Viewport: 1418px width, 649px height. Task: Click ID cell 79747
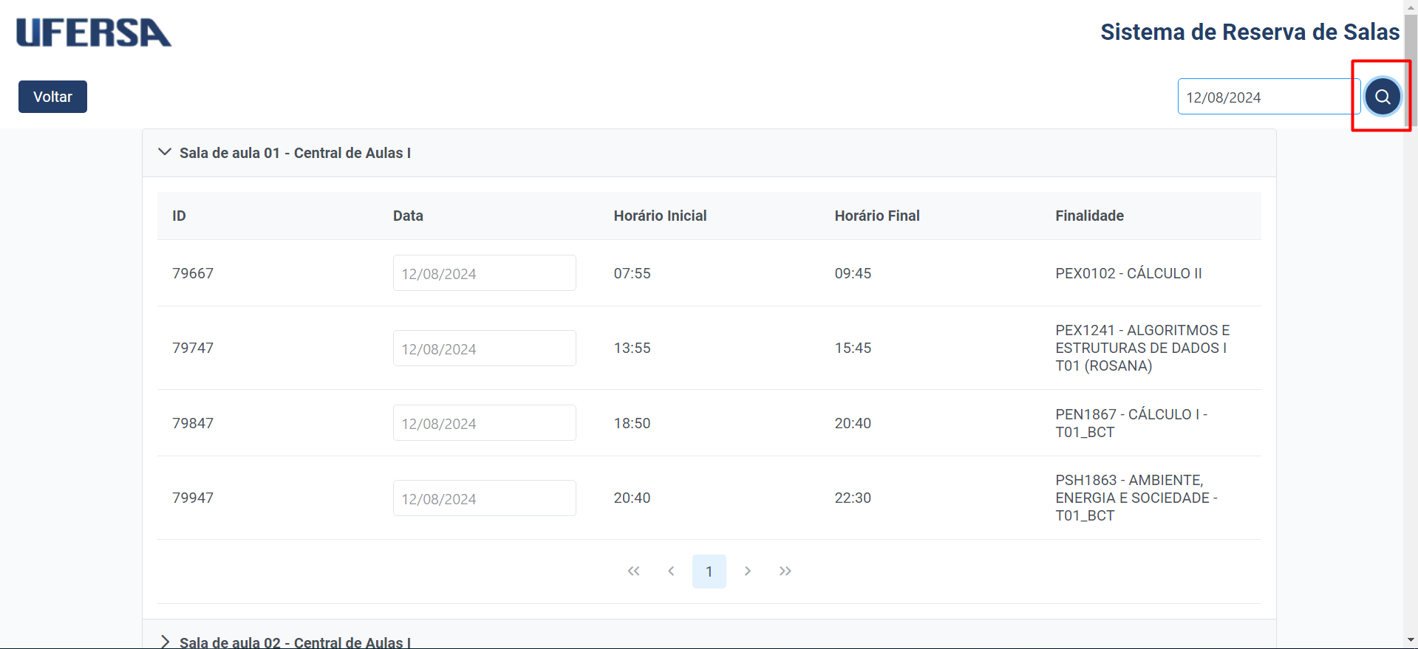pos(193,348)
